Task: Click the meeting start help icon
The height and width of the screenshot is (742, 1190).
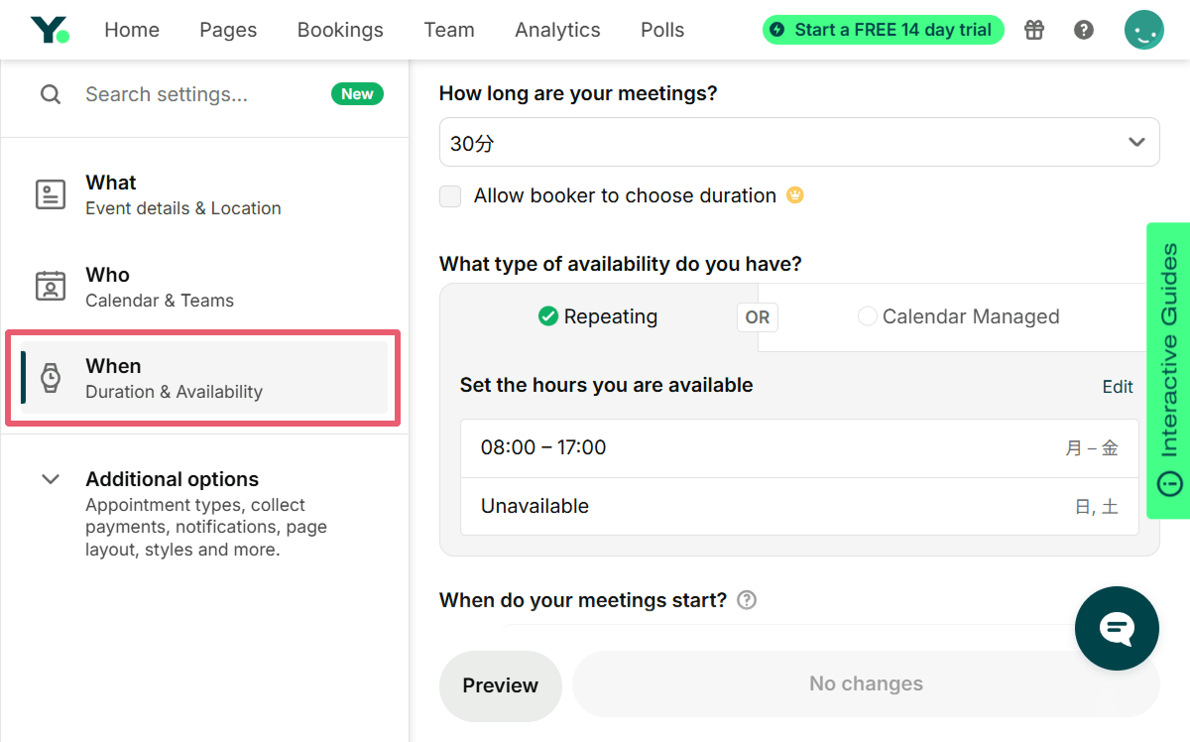Action: [747, 600]
